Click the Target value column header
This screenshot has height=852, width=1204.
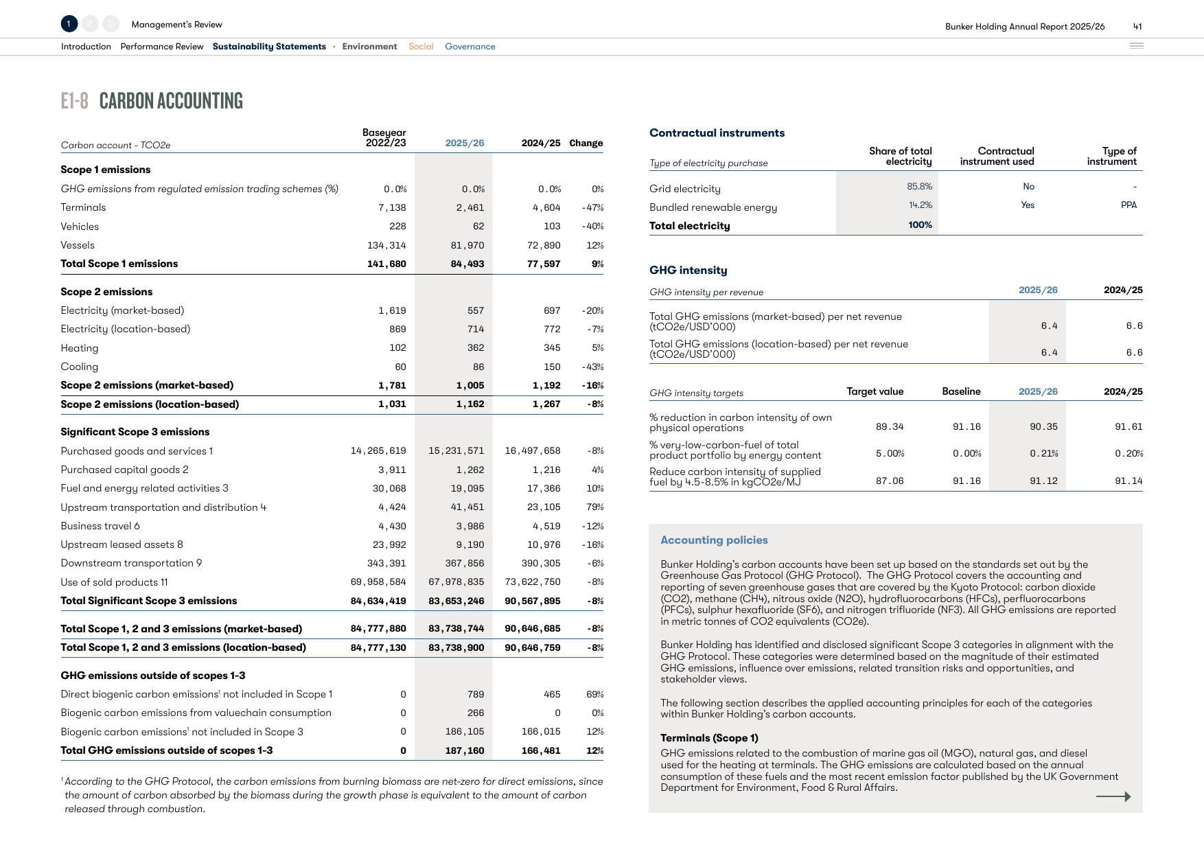pyautogui.click(x=875, y=391)
